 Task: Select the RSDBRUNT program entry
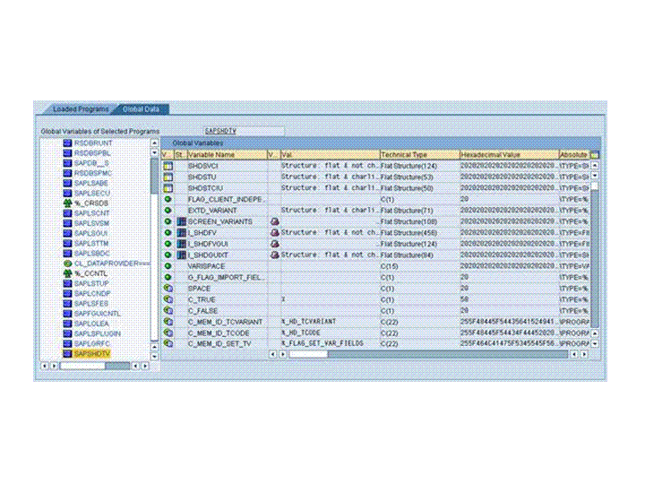point(93,143)
